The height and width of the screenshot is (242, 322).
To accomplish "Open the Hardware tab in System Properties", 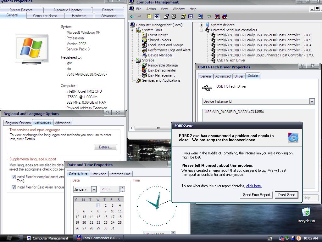I will tap(79, 16).
